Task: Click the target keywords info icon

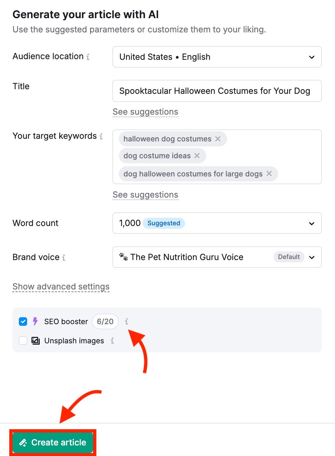Action: click(102, 136)
